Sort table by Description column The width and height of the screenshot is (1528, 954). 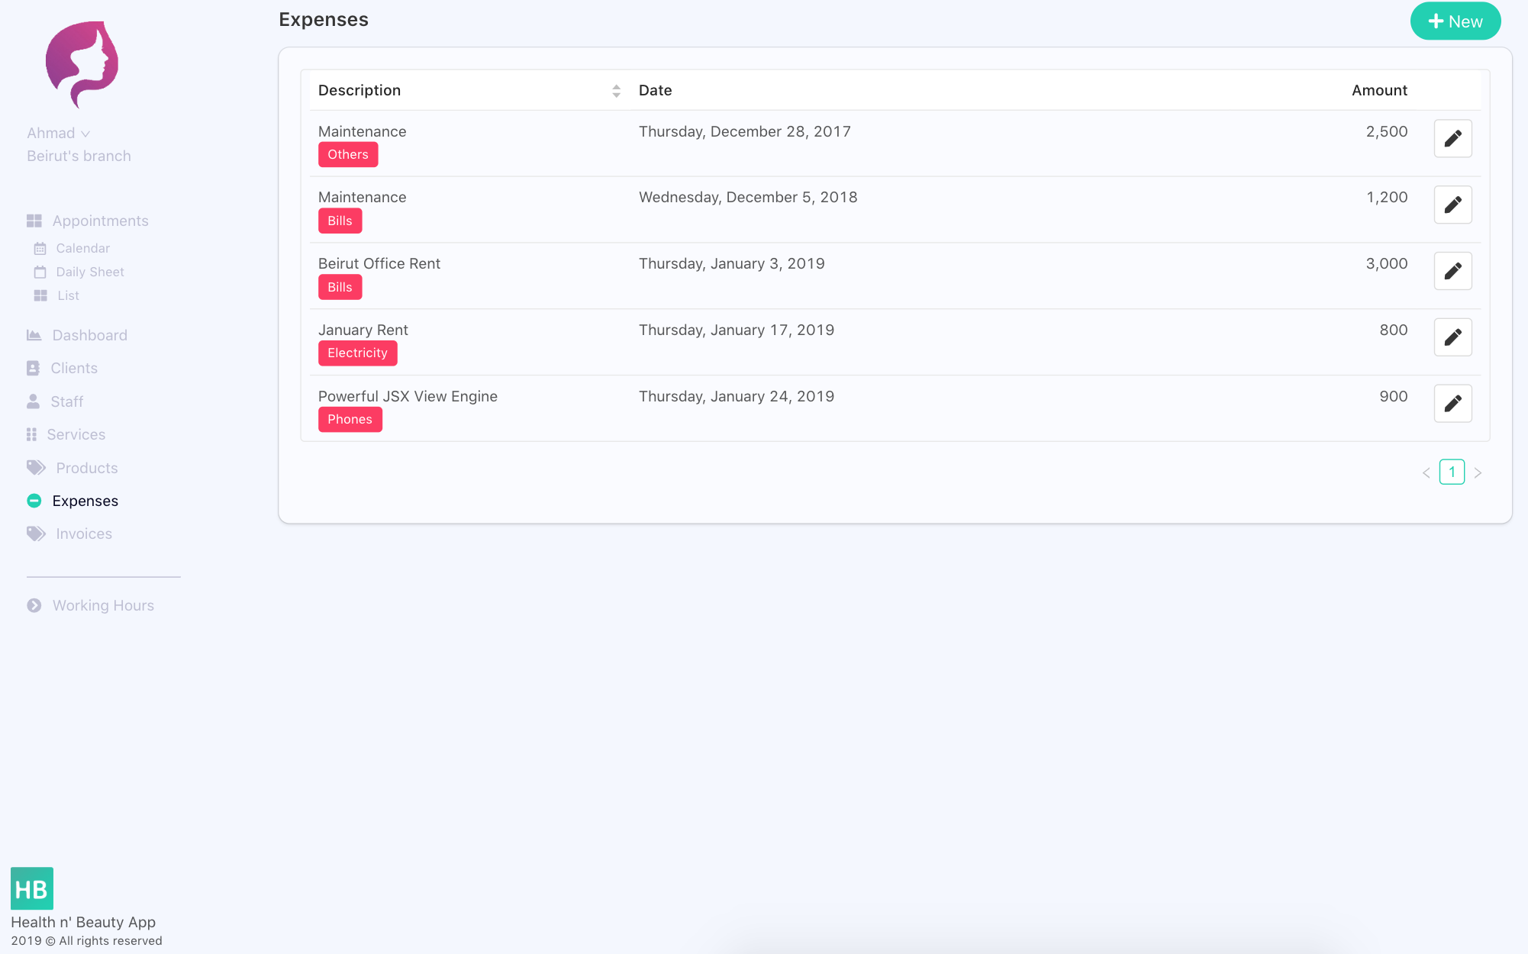616,91
